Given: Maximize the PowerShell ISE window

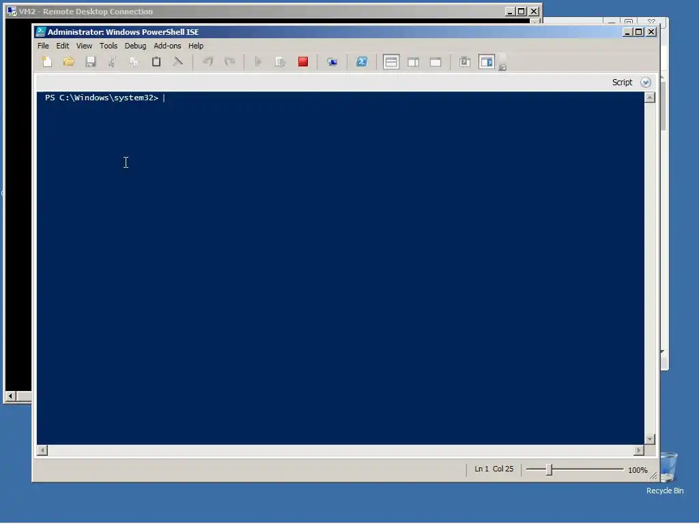Looking at the screenshot, I should pyautogui.click(x=639, y=32).
